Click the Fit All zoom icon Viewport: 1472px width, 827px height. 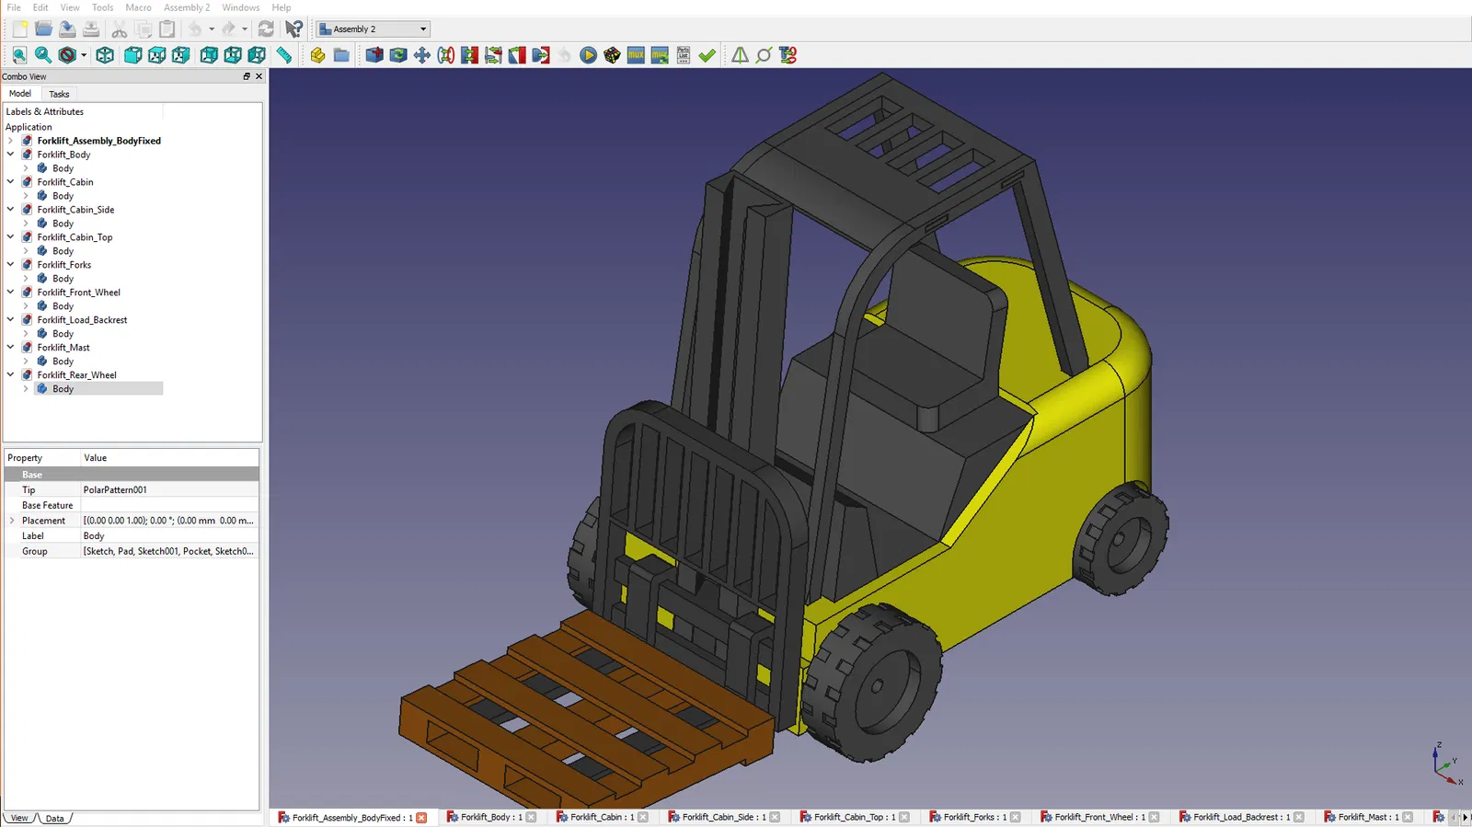(x=19, y=55)
